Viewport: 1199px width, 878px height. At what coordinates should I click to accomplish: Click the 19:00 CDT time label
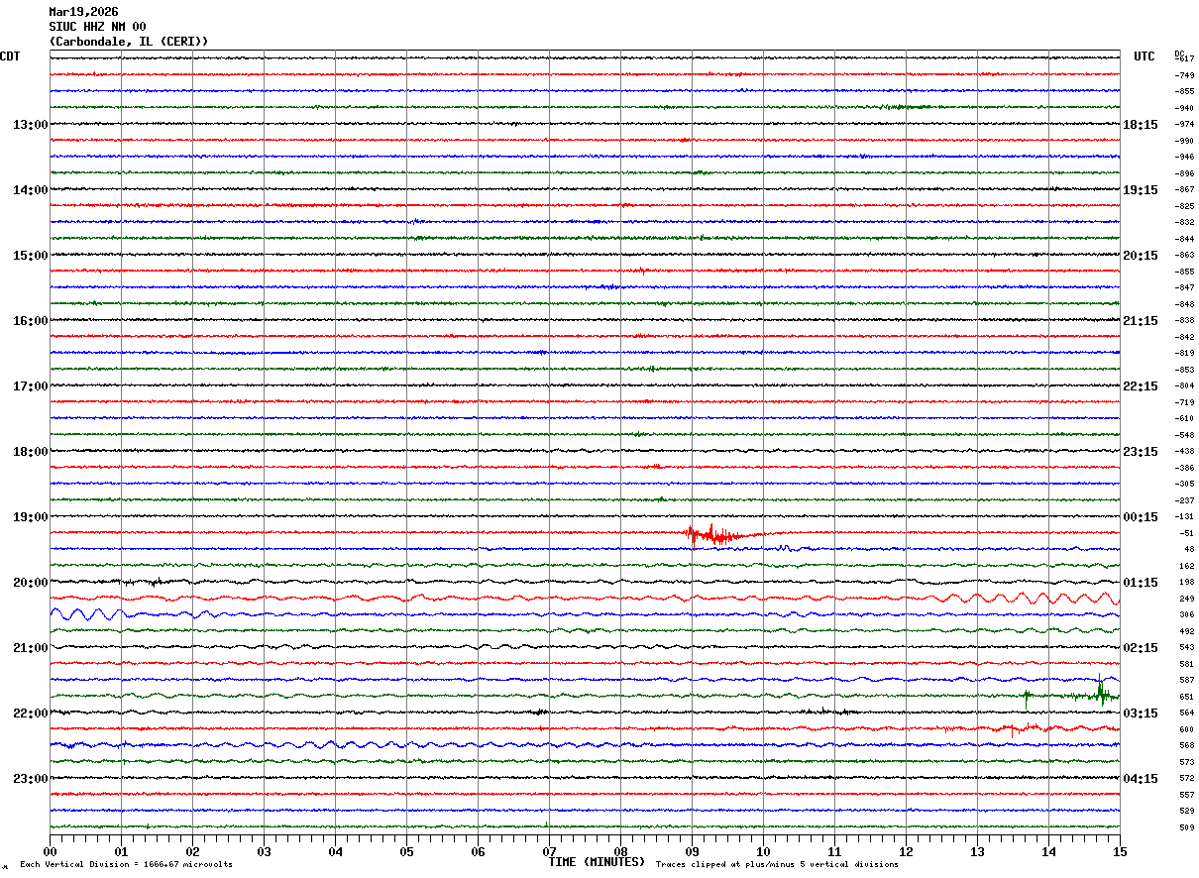(x=30, y=517)
